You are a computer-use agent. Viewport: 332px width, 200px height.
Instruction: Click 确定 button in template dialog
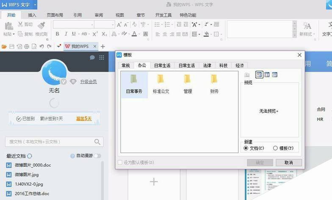click(260, 163)
